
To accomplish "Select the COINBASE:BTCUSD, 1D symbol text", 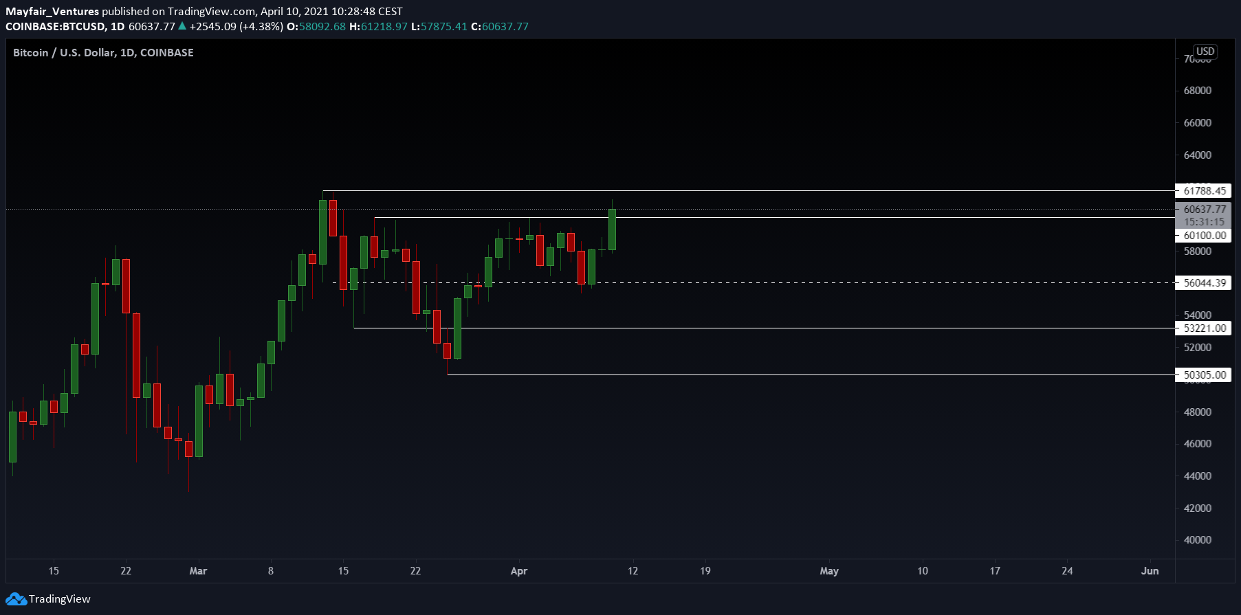I will coord(65,27).
